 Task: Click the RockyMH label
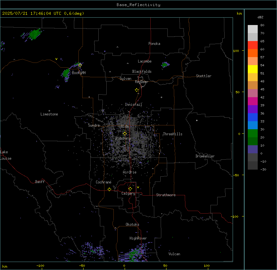pyautogui.click(x=79, y=73)
